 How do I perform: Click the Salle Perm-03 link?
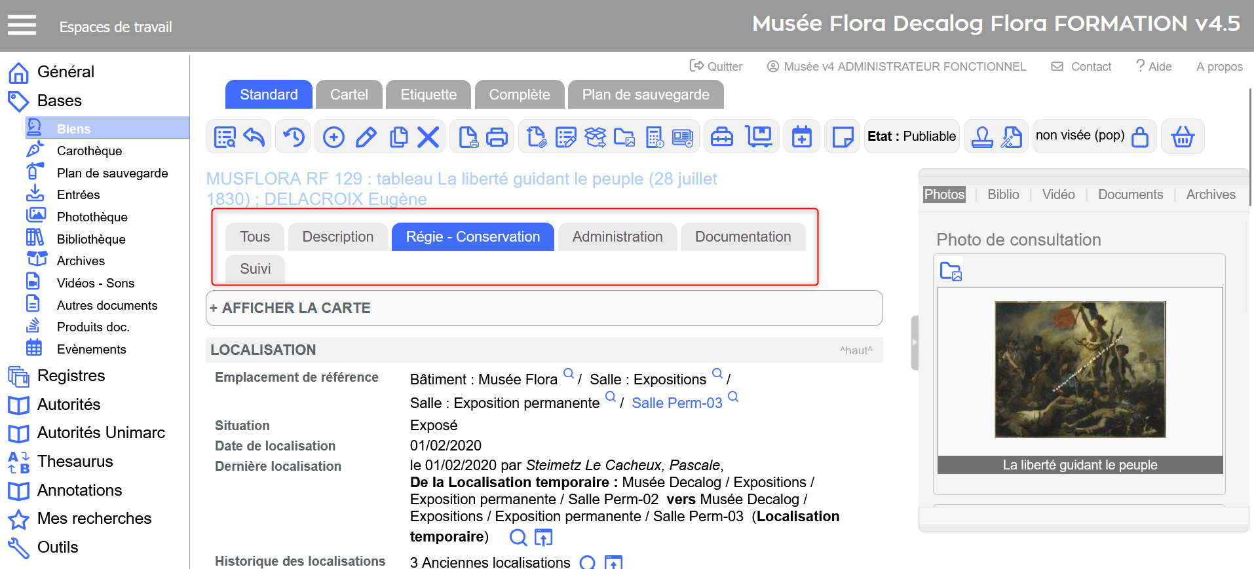[677, 403]
